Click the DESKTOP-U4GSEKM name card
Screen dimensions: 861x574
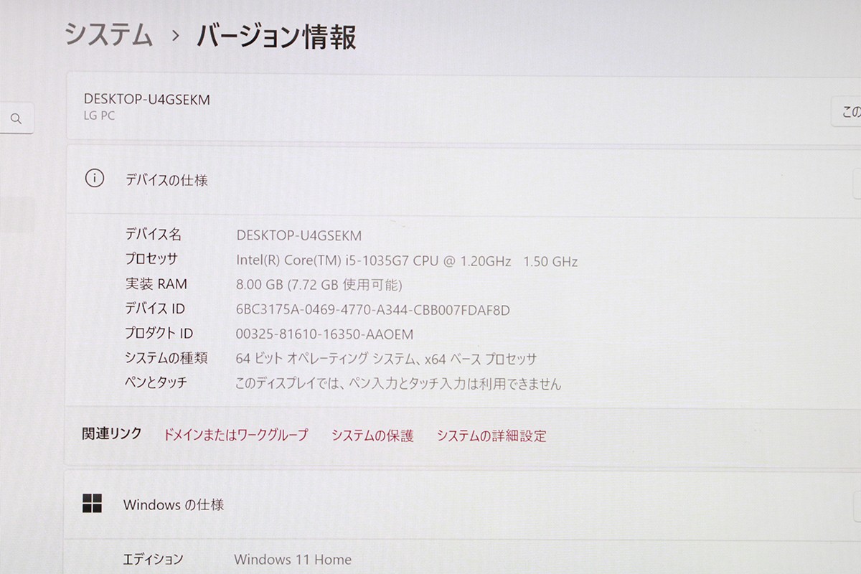pyautogui.click(x=464, y=107)
